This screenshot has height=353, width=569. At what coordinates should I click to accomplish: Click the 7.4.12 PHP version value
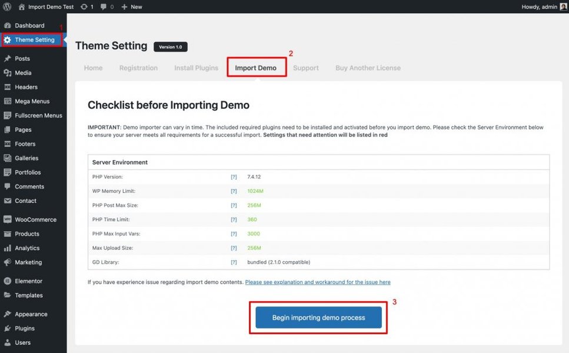254,177
